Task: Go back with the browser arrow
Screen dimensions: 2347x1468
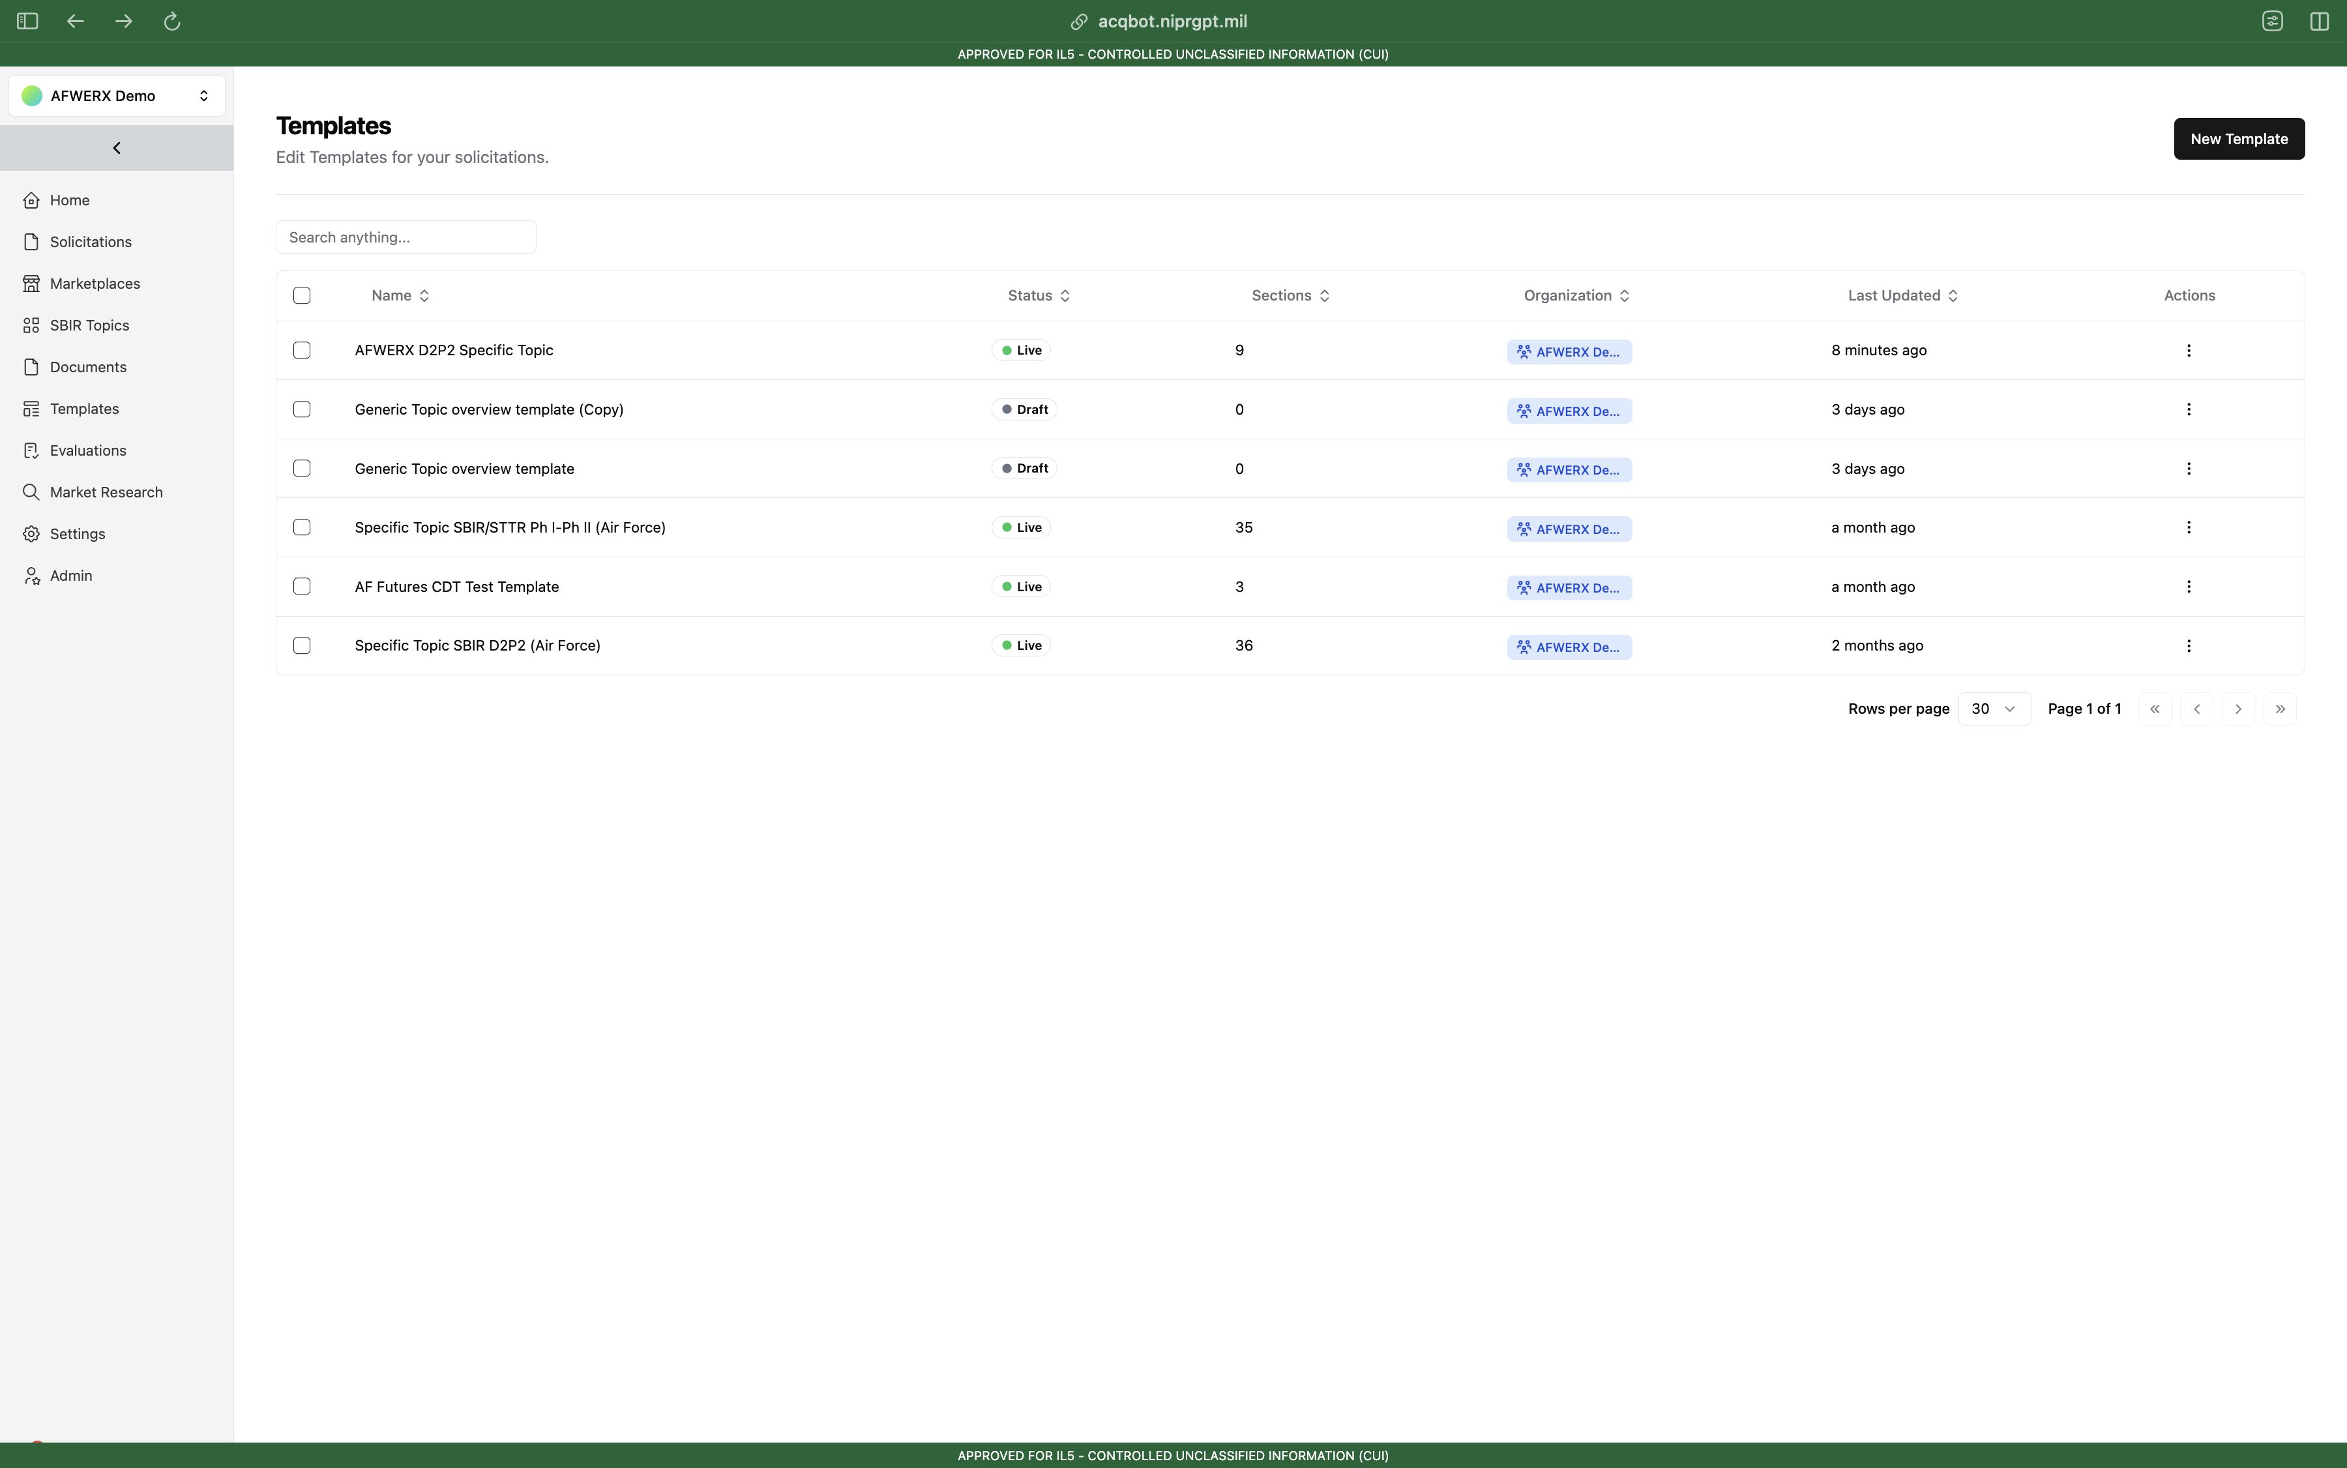Action: click(75, 22)
